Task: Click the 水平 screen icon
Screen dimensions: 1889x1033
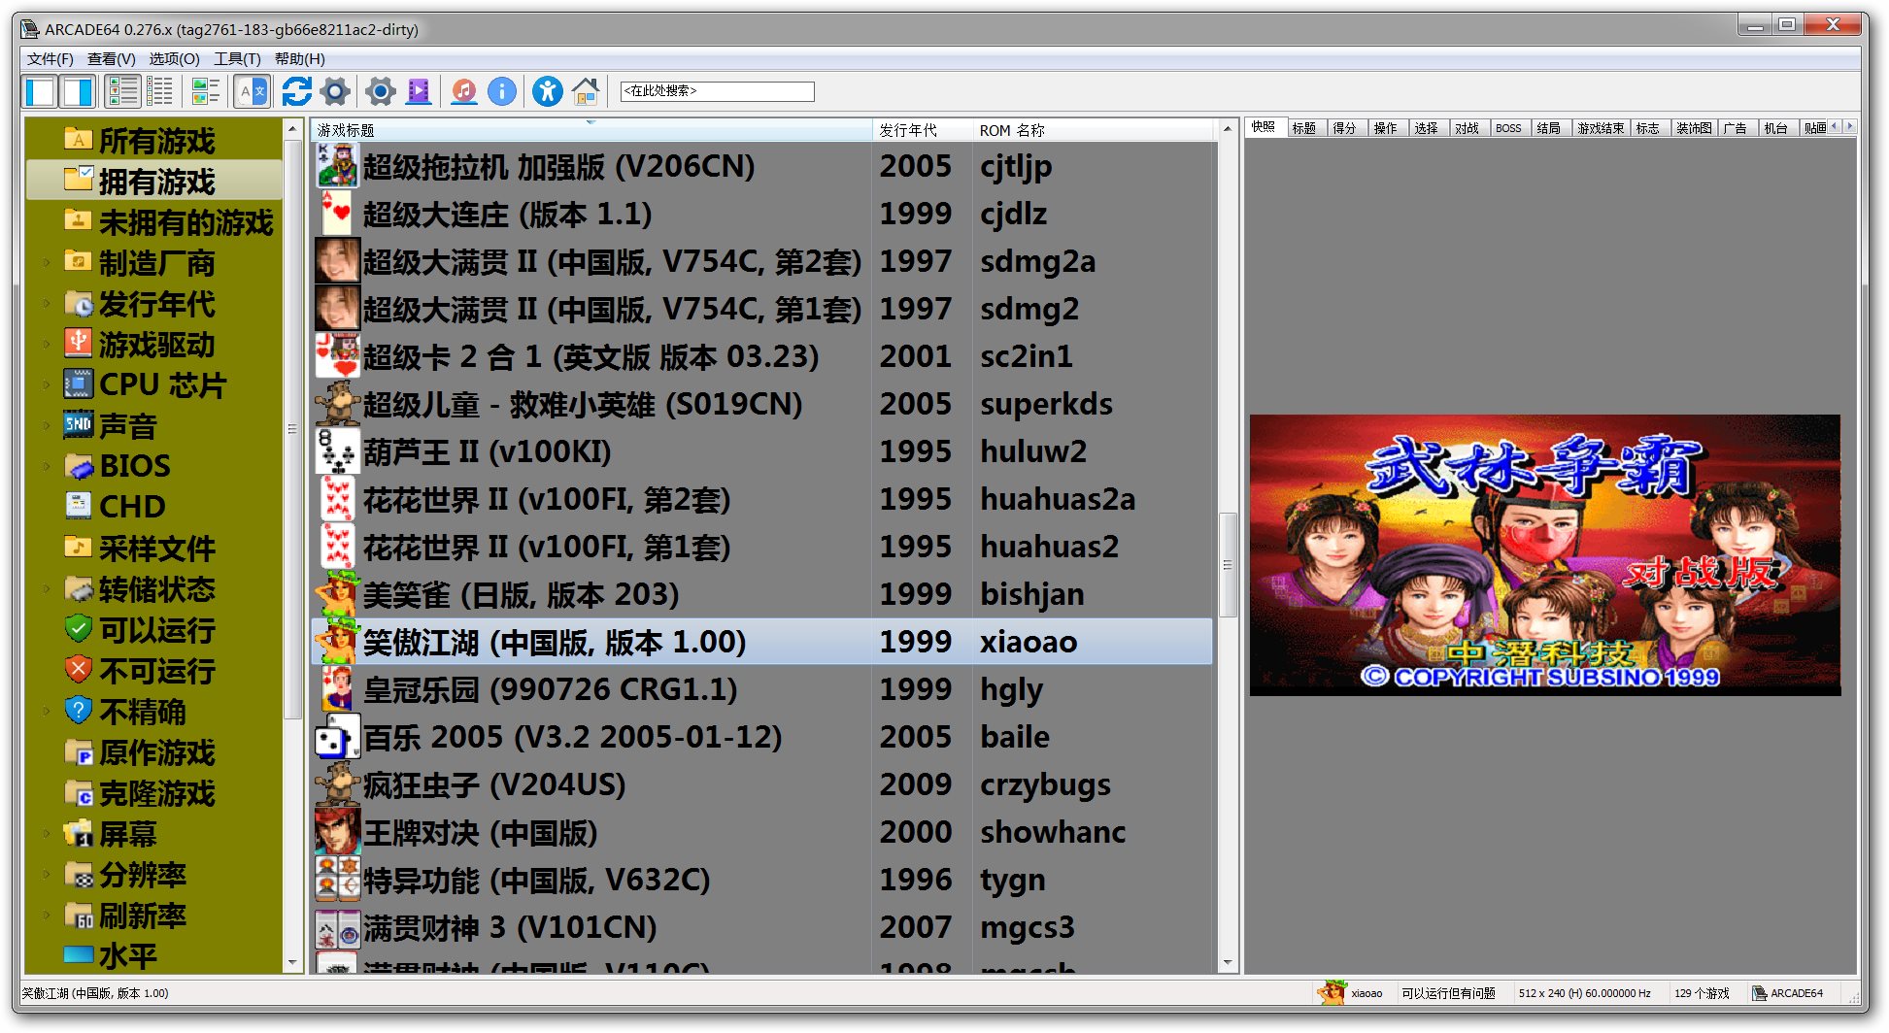Action: 79,954
